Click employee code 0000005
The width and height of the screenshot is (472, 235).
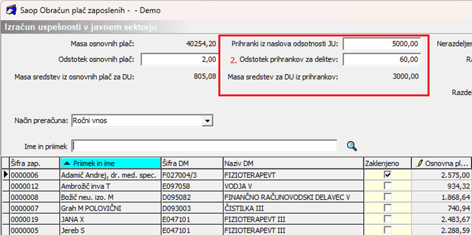[25, 231]
